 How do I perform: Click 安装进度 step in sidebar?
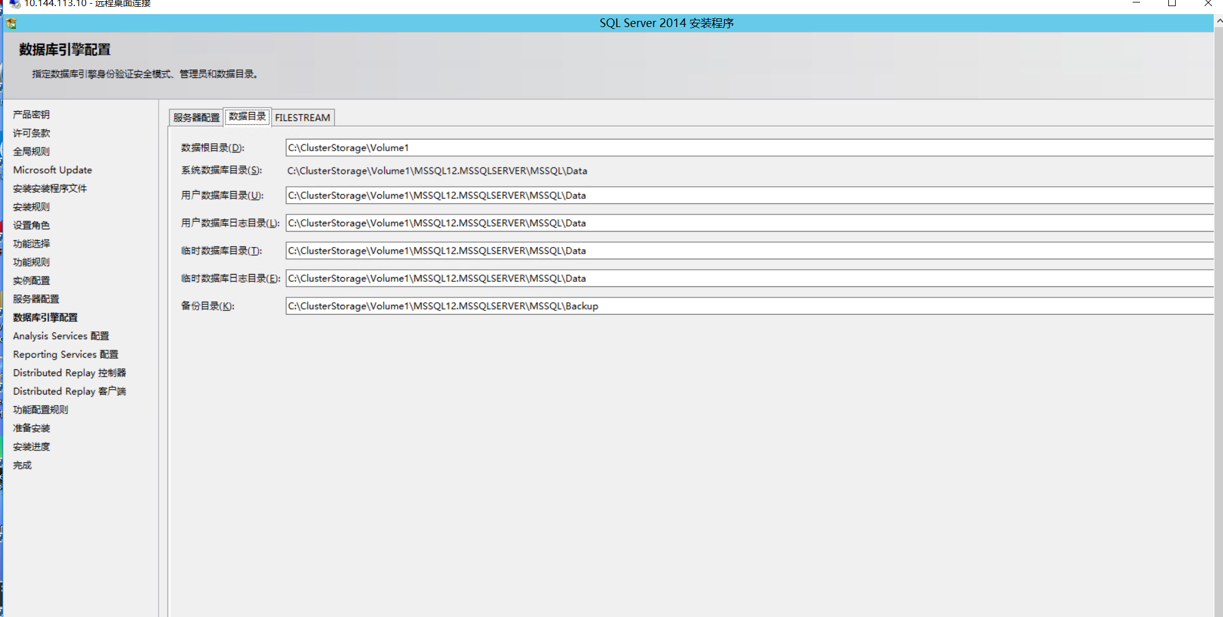(31, 446)
